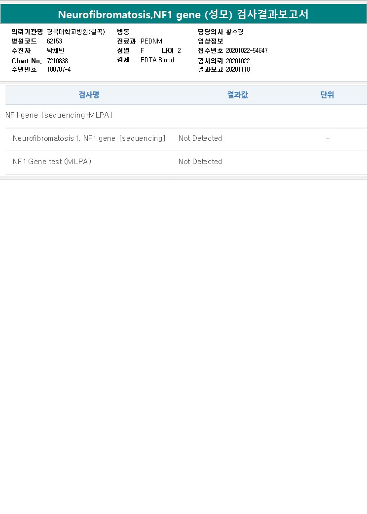Screen dimensions: 367x514
Task: Click the Chart No. label
Action: click(27, 61)
